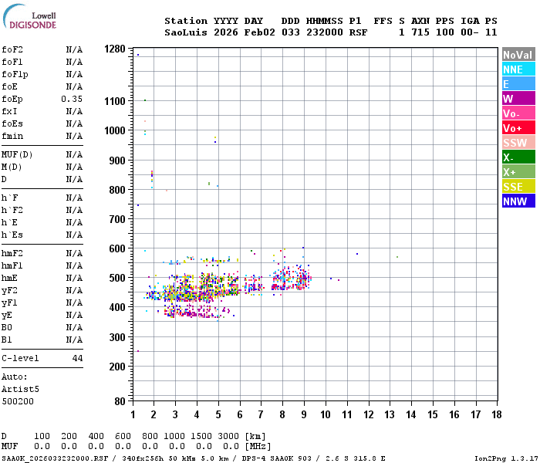Click the 1280 km height axis label
Screen dimensions: 540x463
coord(115,49)
